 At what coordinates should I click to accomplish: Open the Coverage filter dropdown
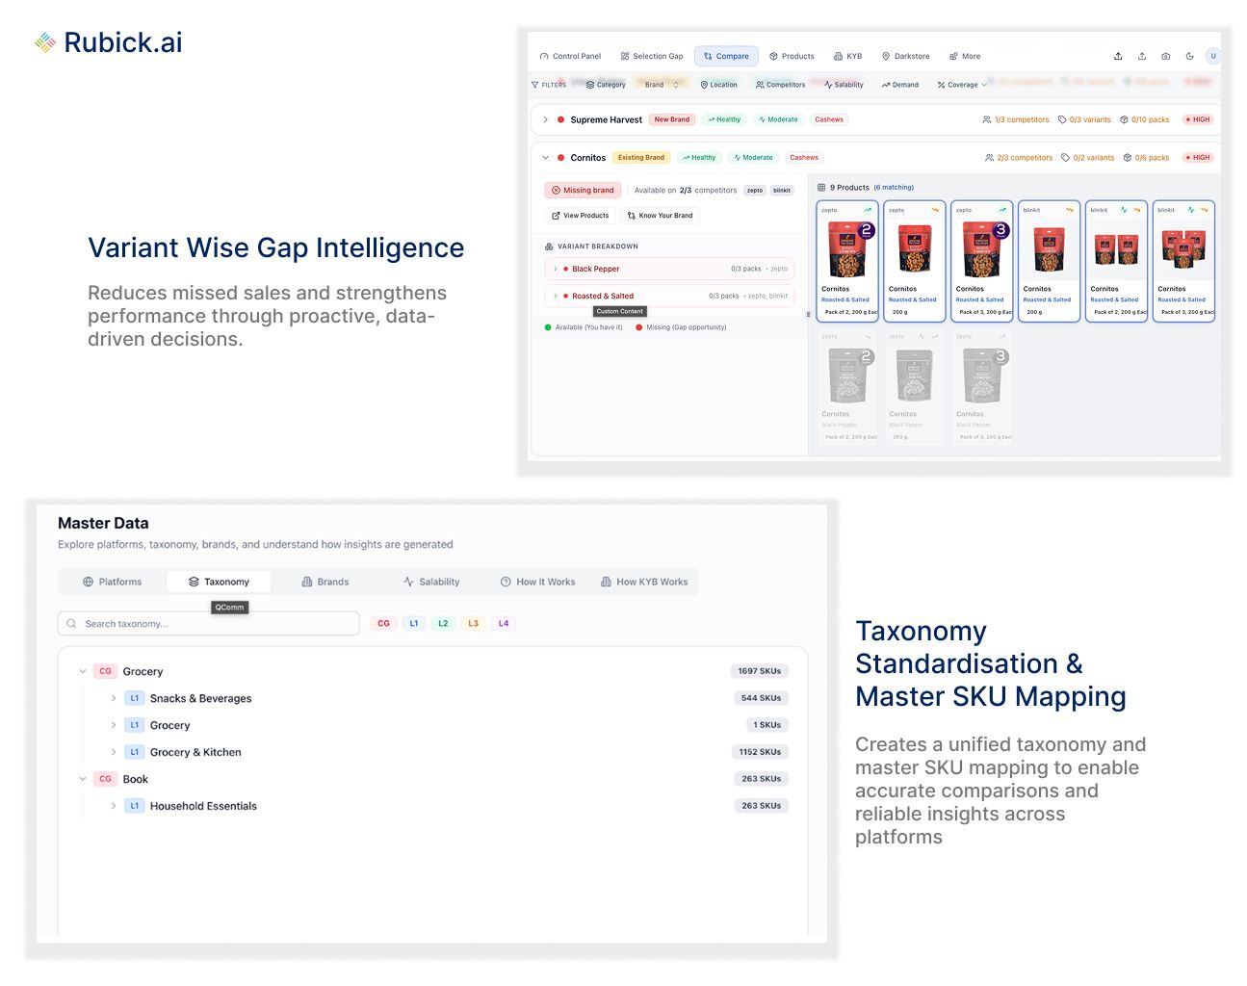pos(962,85)
